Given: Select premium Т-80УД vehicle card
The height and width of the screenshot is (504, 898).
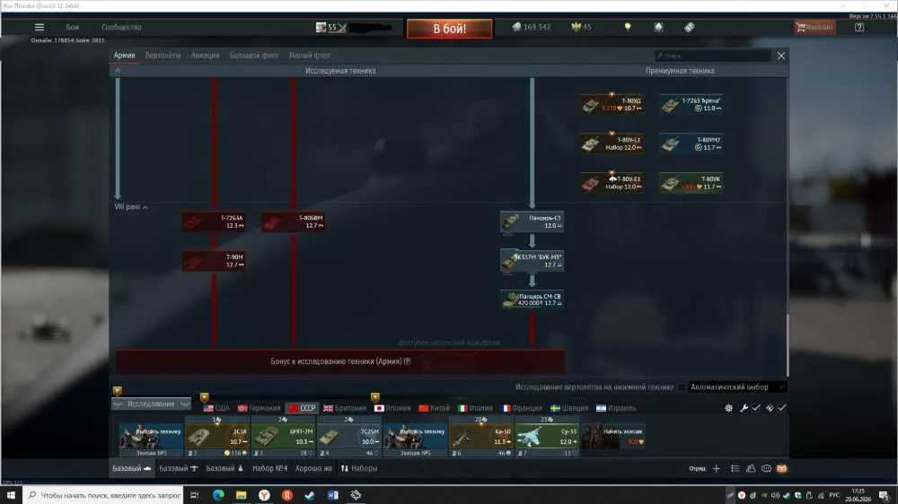Looking at the screenshot, I should (x=612, y=105).
